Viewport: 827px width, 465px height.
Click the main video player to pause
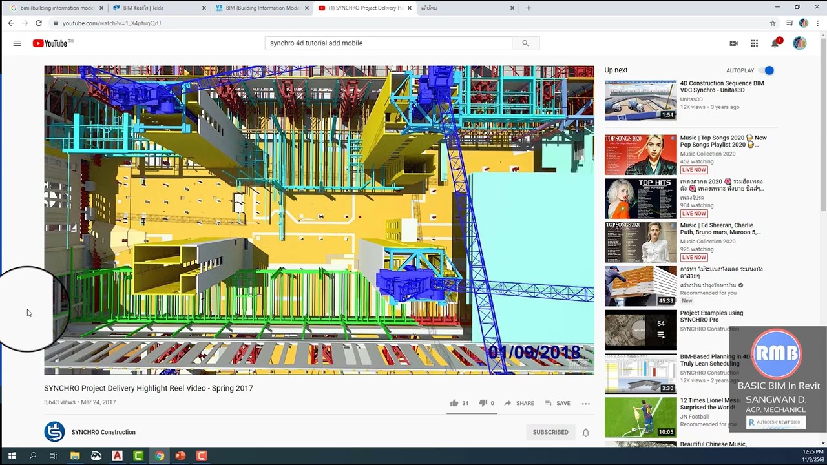(319, 220)
